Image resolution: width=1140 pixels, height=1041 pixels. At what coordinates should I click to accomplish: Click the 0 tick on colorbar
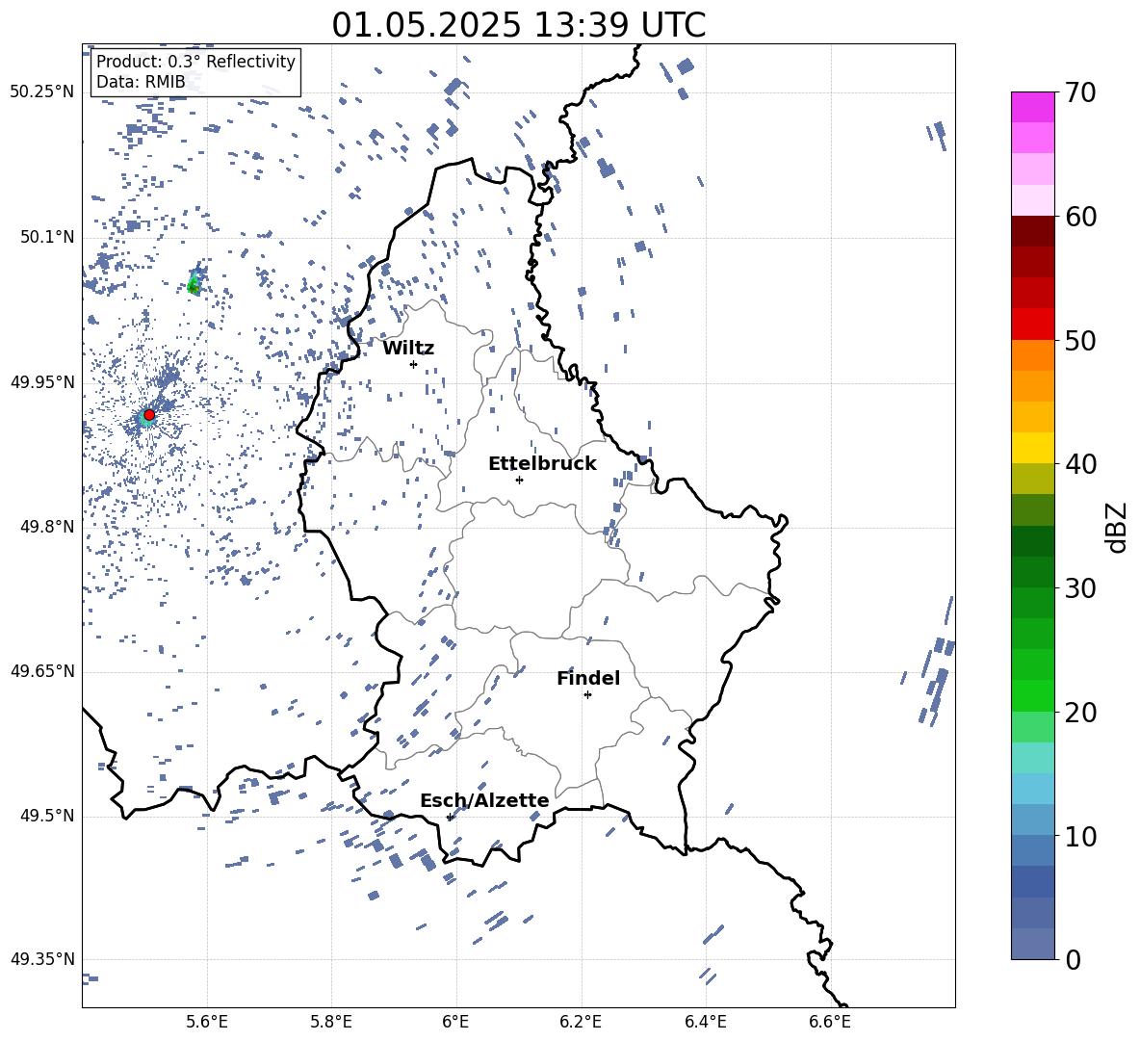1072,959
